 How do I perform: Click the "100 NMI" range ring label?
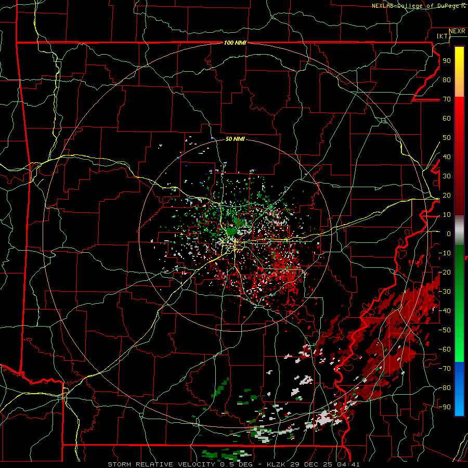point(235,43)
